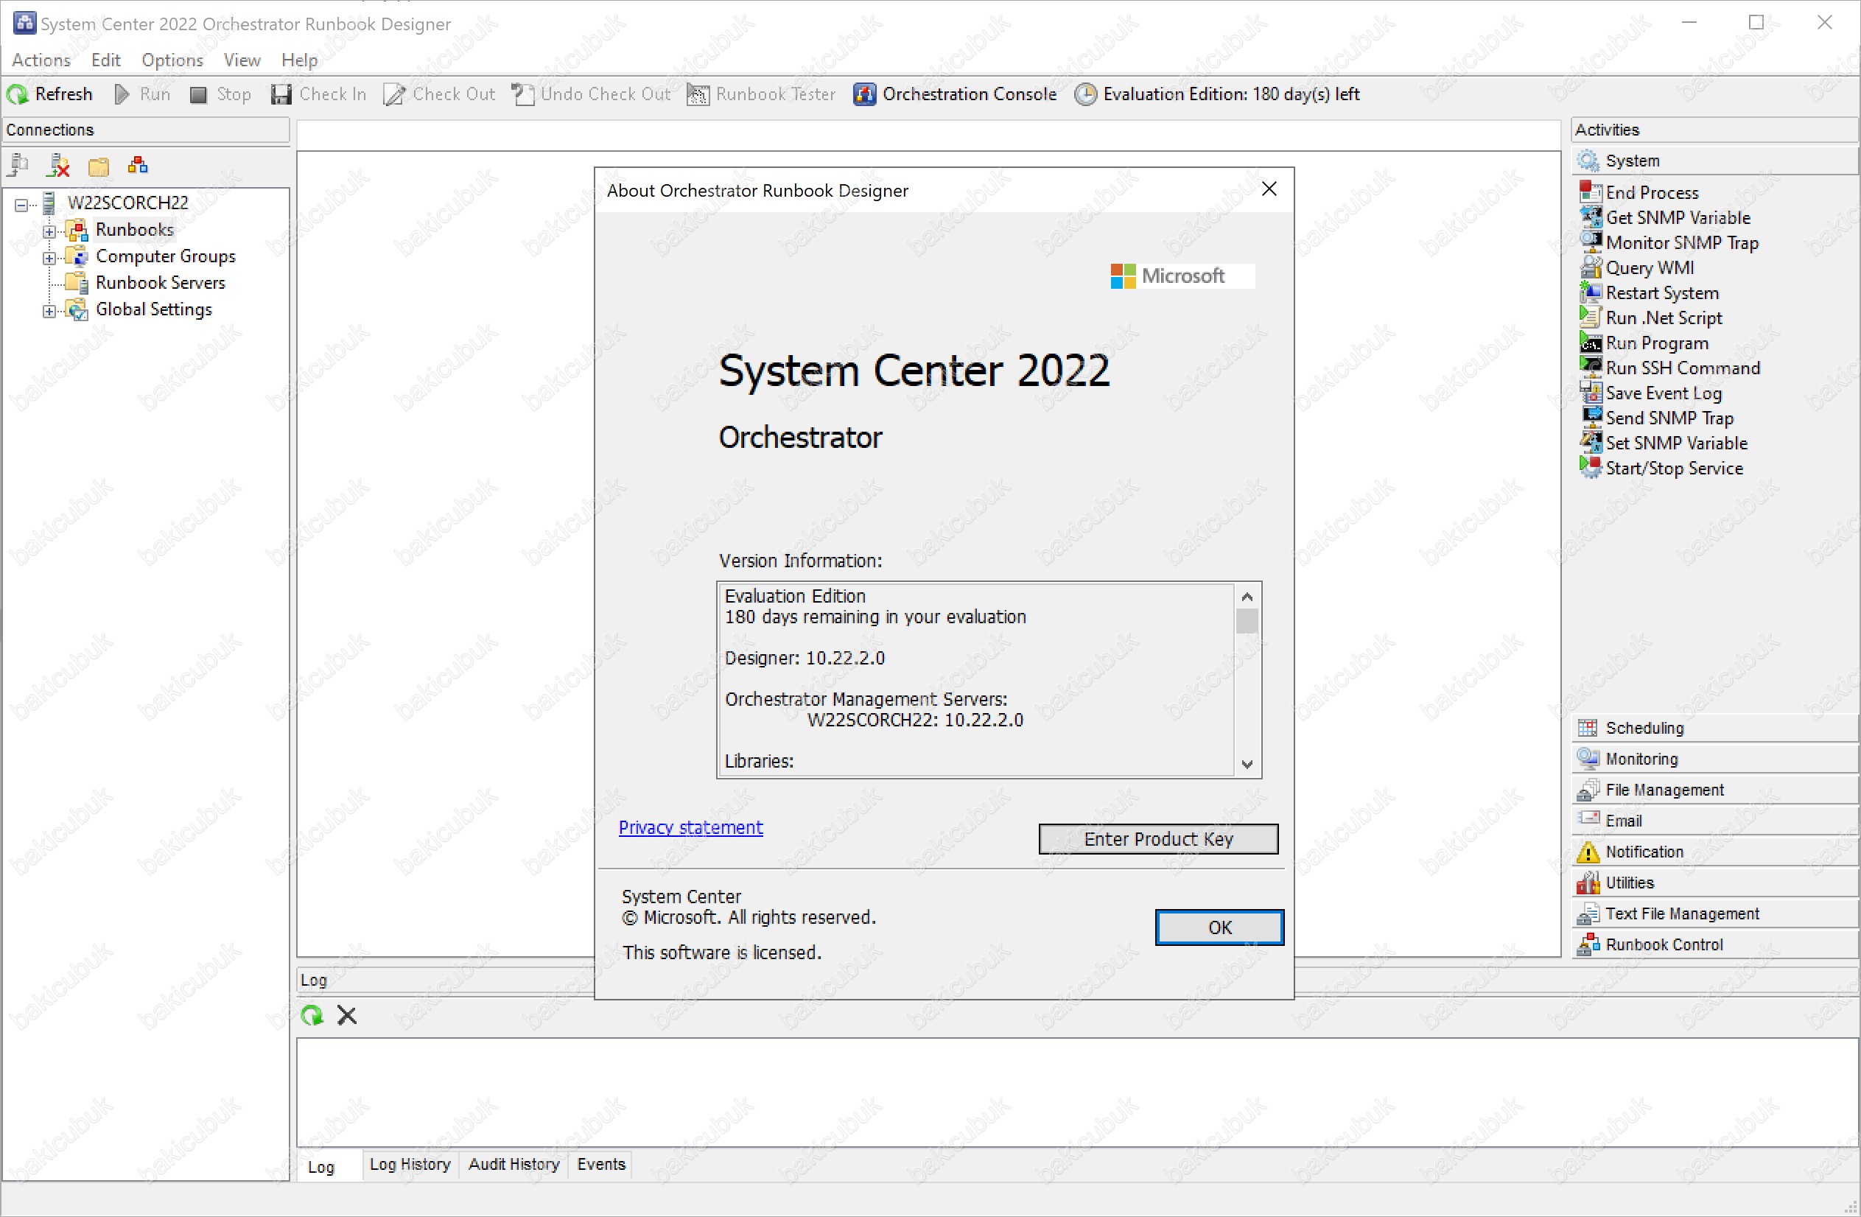Select the Get SNMP Variable activity
Image resolution: width=1861 pixels, height=1217 pixels.
[1665, 217]
